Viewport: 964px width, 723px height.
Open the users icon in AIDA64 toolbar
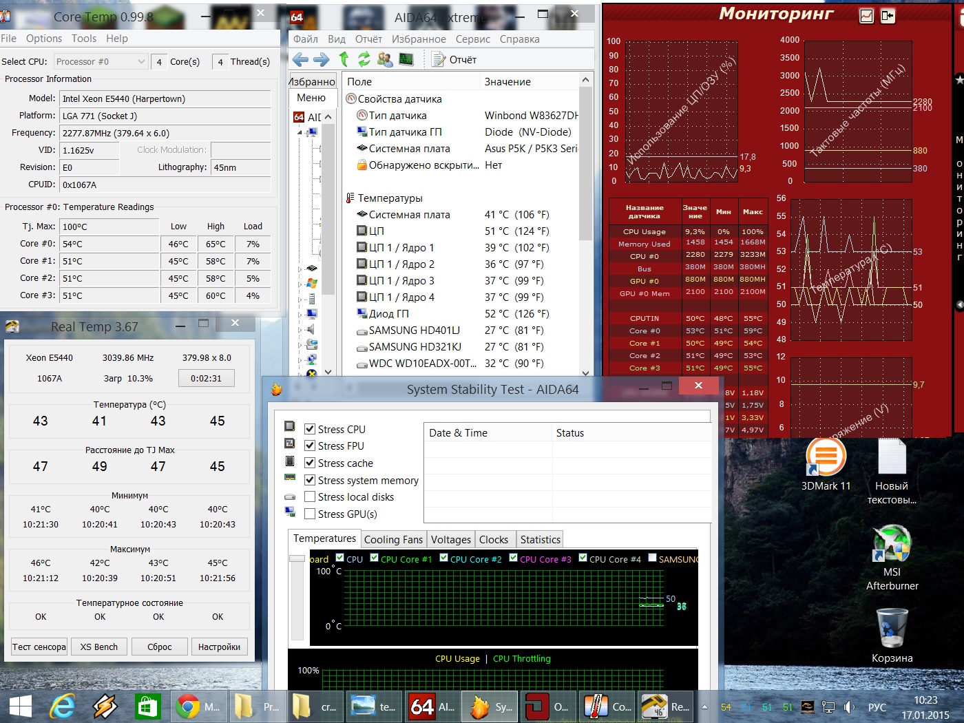click(385, 60)
